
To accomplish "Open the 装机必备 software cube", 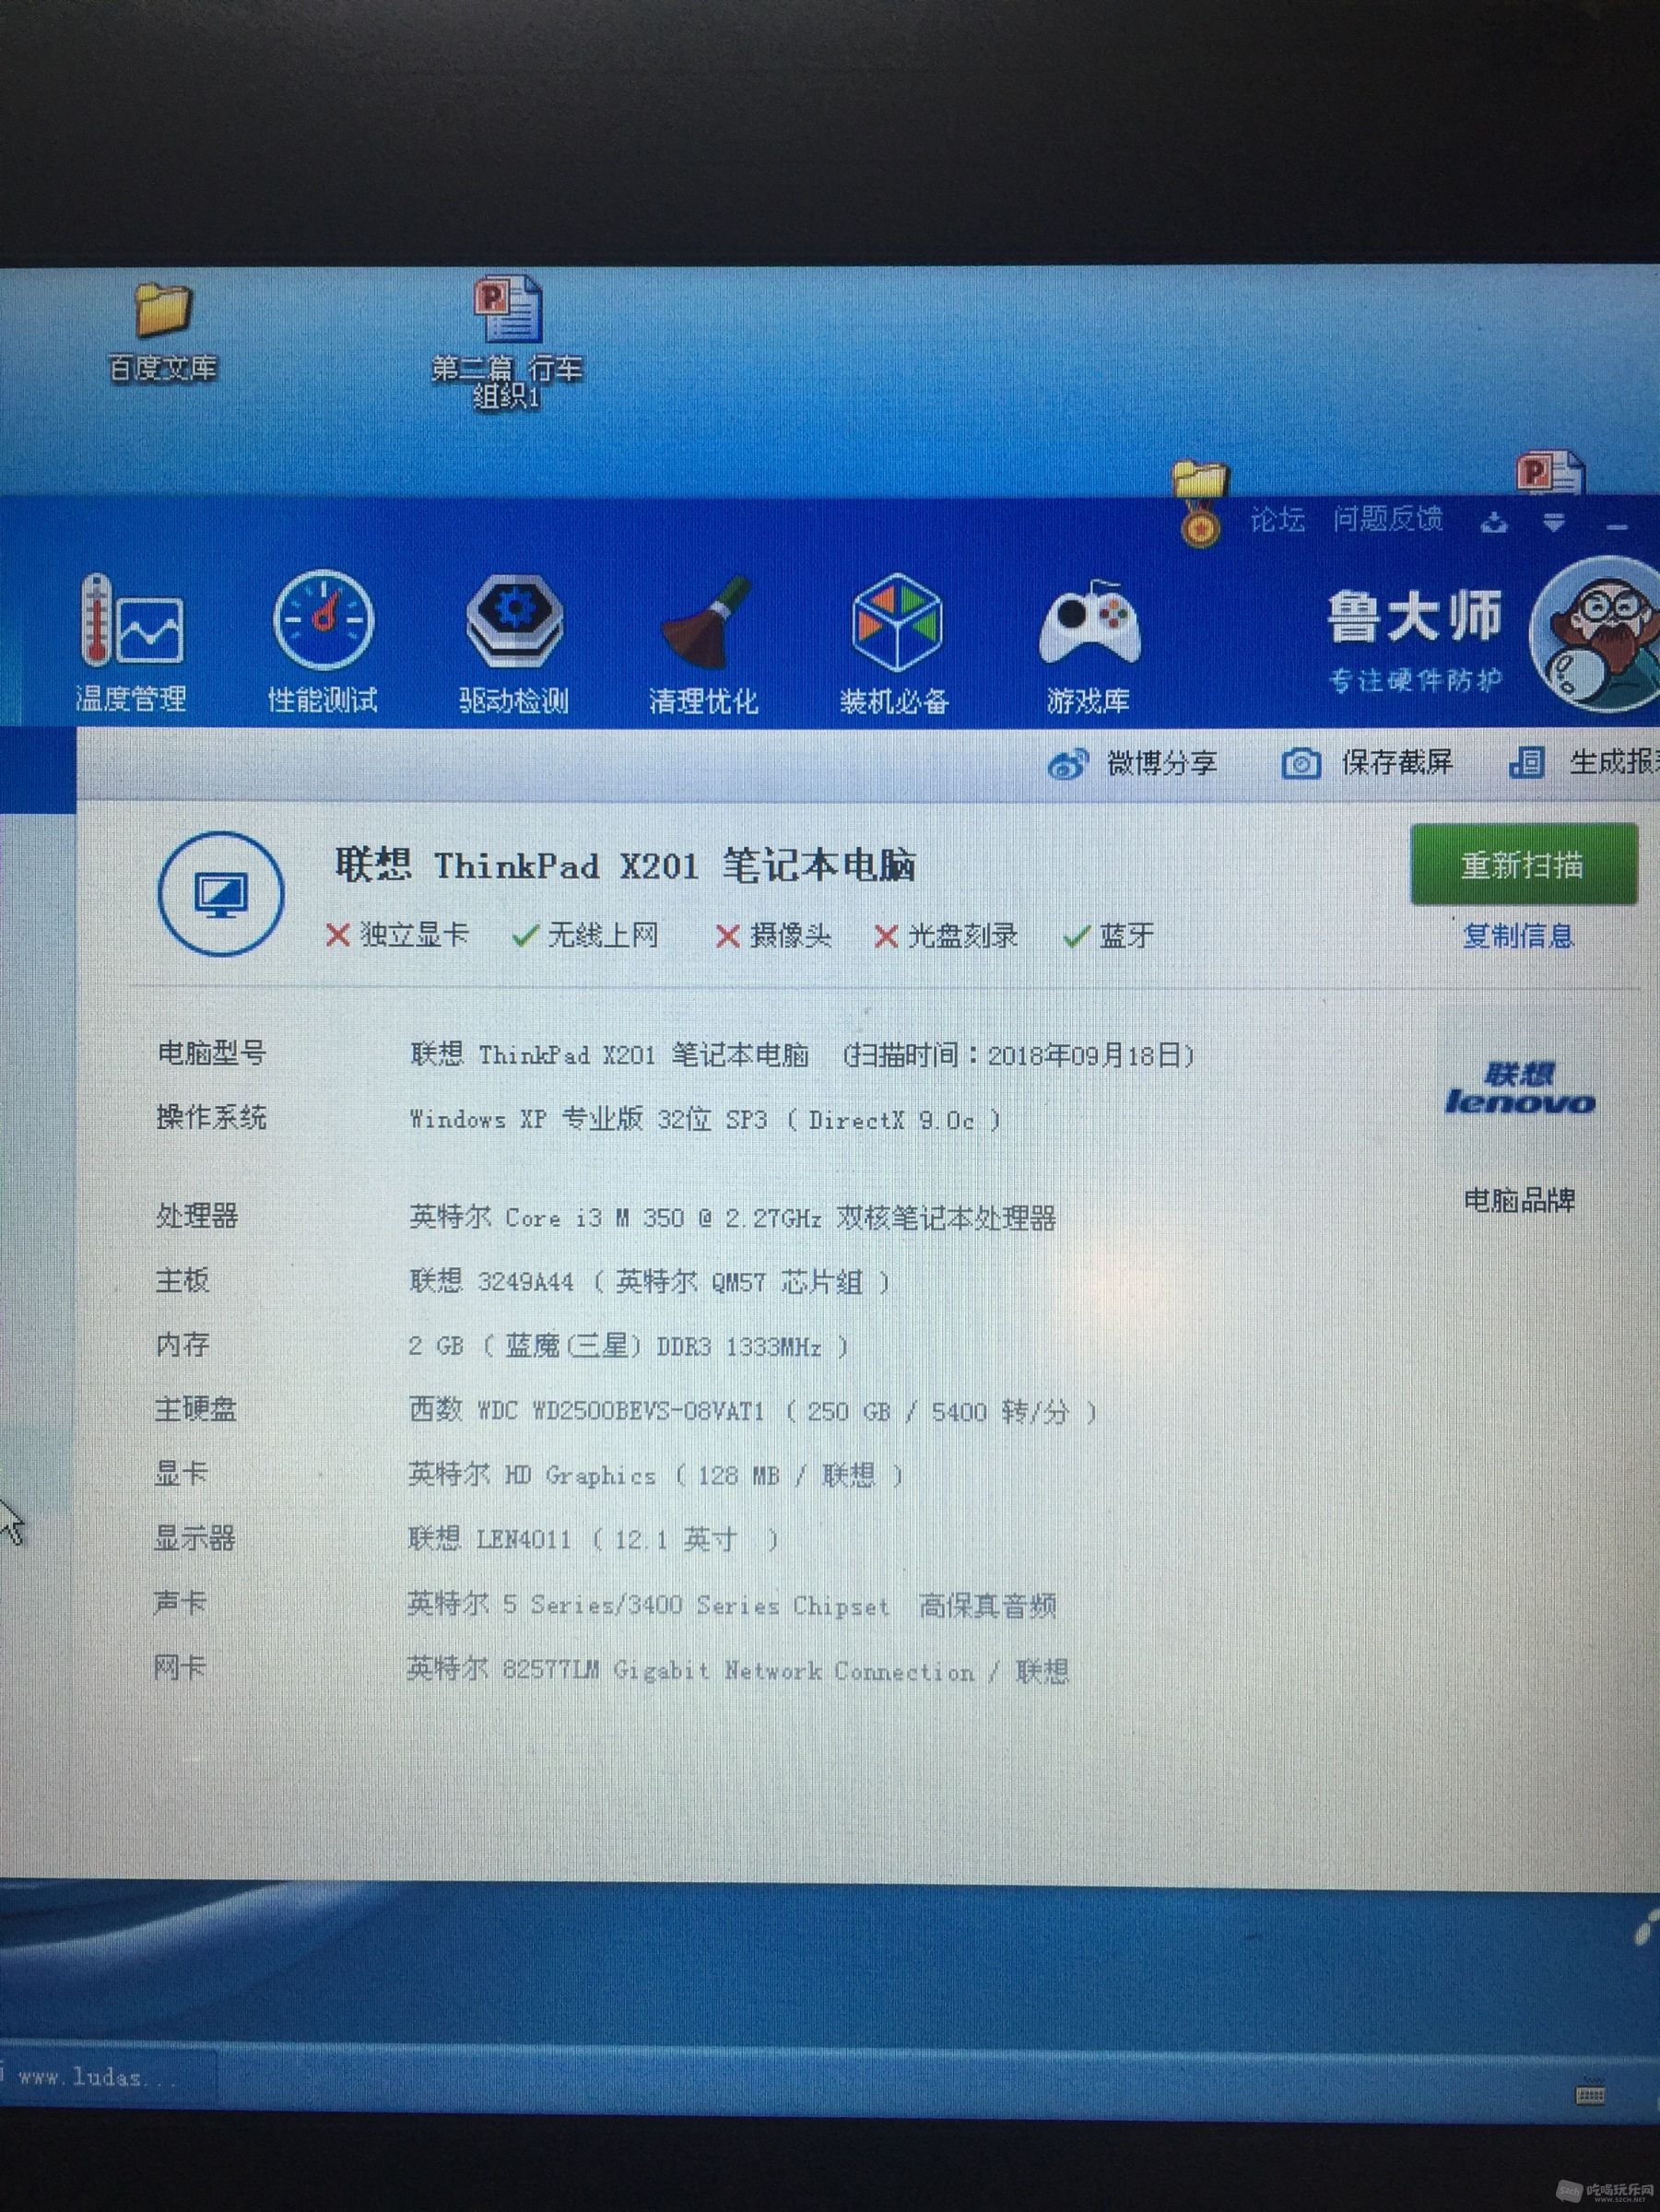I will (894, 643).
